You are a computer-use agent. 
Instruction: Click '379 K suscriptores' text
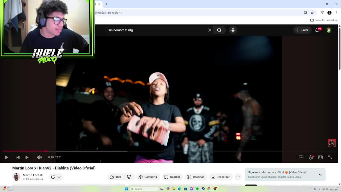click(x=33, y=179)
